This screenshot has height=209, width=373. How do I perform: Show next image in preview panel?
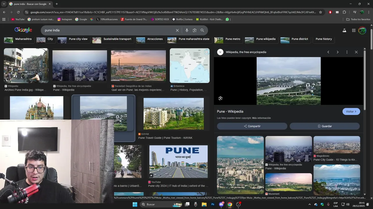pyautogui.click(x=337, y=52)
